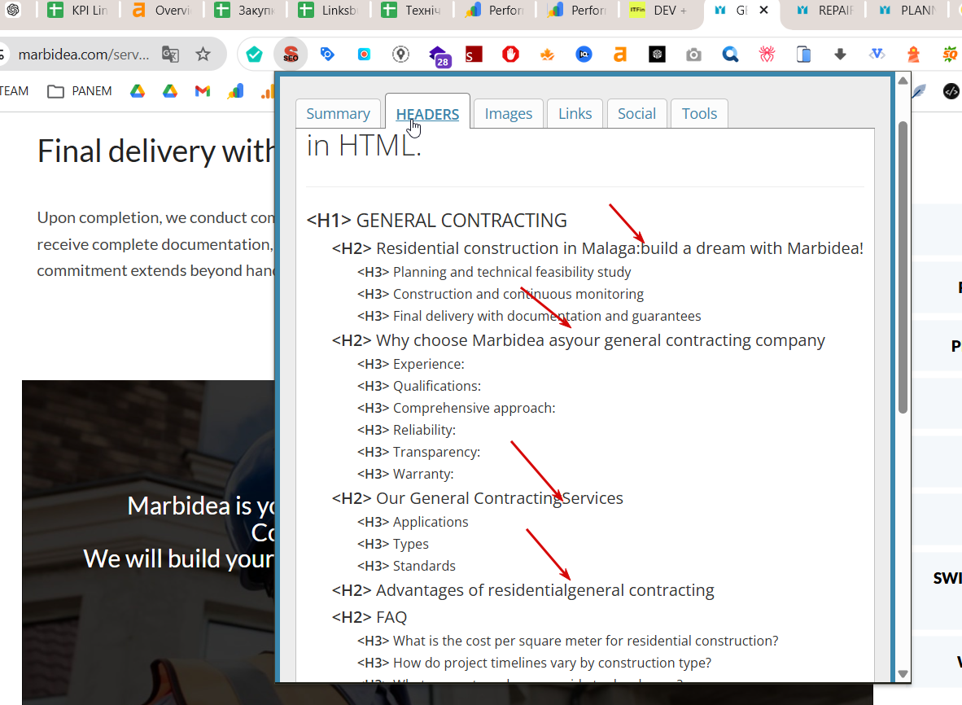Viewport: 962px width, 705px height.
Task: Click the H3 Comprehensive approach: entry
Action: coord(456,409)
